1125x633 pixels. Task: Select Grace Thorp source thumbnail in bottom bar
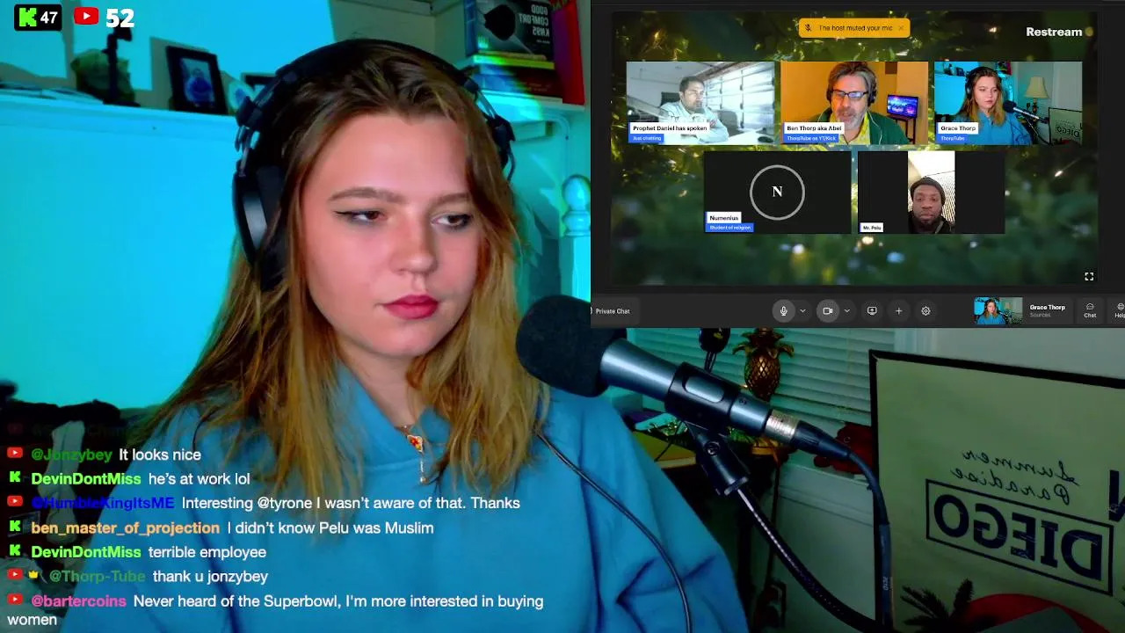click(x=998, y=311)
